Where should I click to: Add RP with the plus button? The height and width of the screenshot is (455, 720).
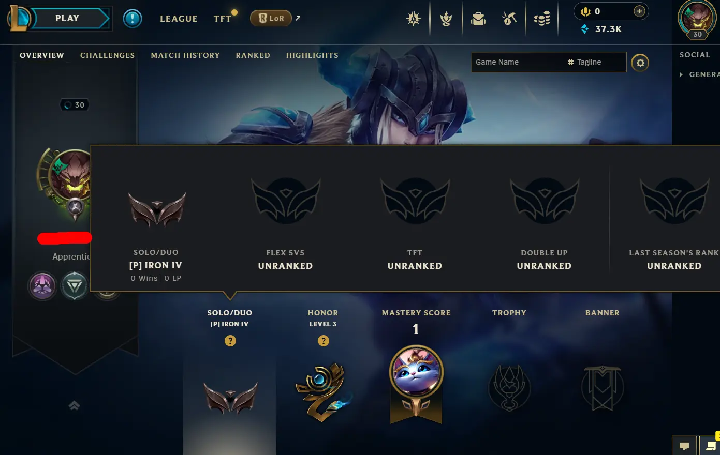tap(640, 11)
